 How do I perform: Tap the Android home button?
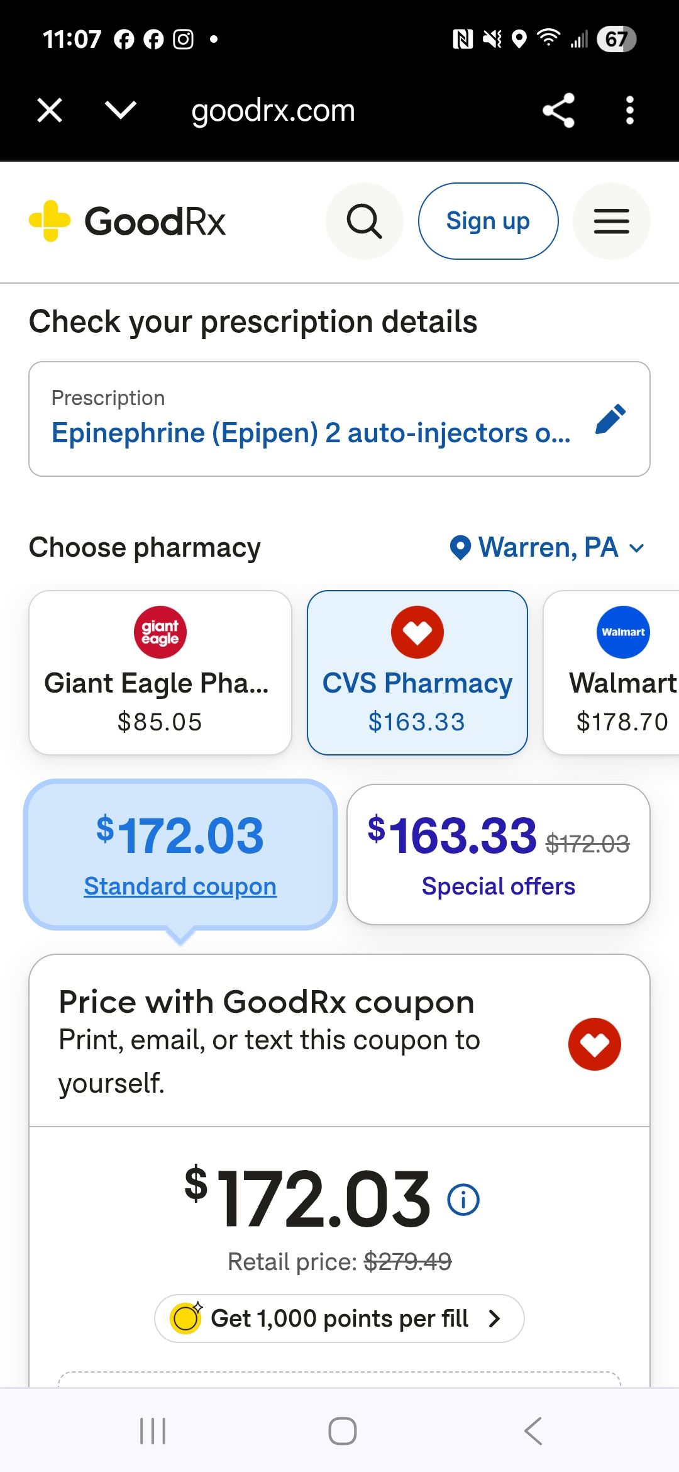tap(343, 1431)
